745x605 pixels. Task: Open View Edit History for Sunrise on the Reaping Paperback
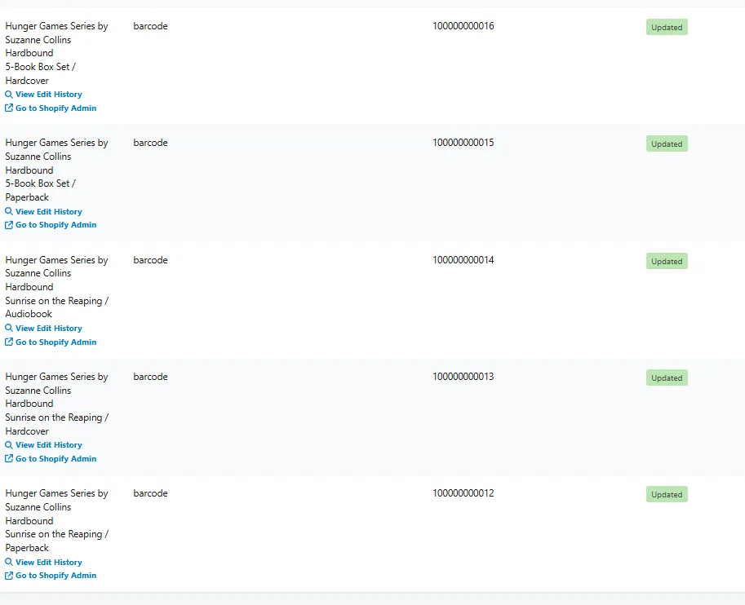pos(48,563)
